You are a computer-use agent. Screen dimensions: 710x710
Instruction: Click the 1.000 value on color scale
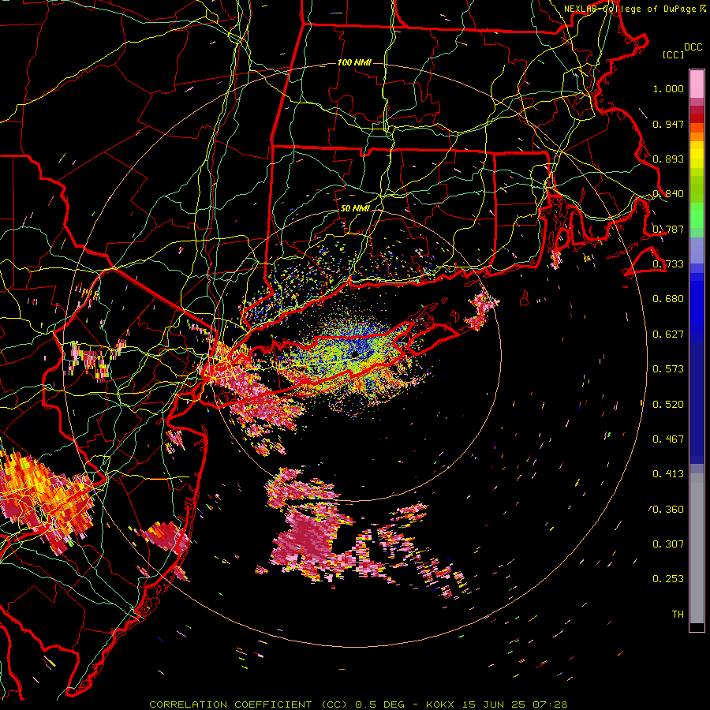coord(668,88)
